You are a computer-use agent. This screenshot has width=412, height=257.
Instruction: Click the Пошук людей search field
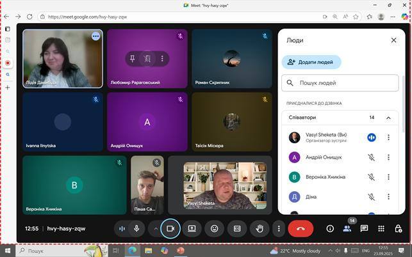coord(340,83)
